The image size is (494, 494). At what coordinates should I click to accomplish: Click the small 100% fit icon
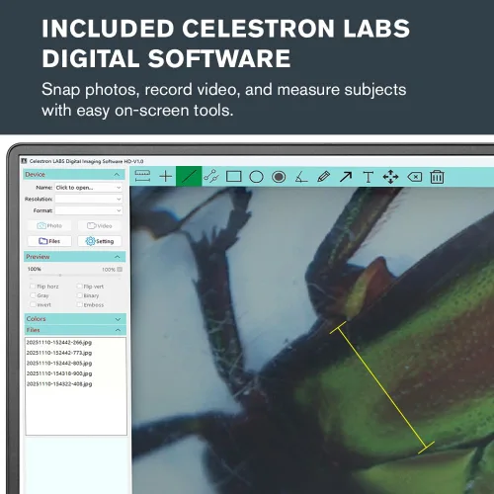[120, 269]
